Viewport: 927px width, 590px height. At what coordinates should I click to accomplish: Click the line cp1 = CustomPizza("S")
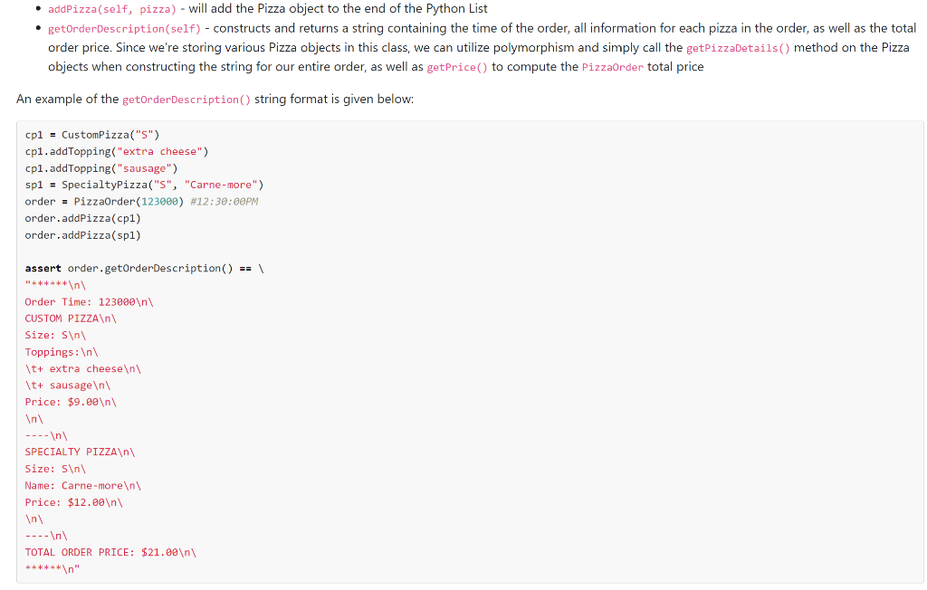pyautogui.click(x=92, y=135)
